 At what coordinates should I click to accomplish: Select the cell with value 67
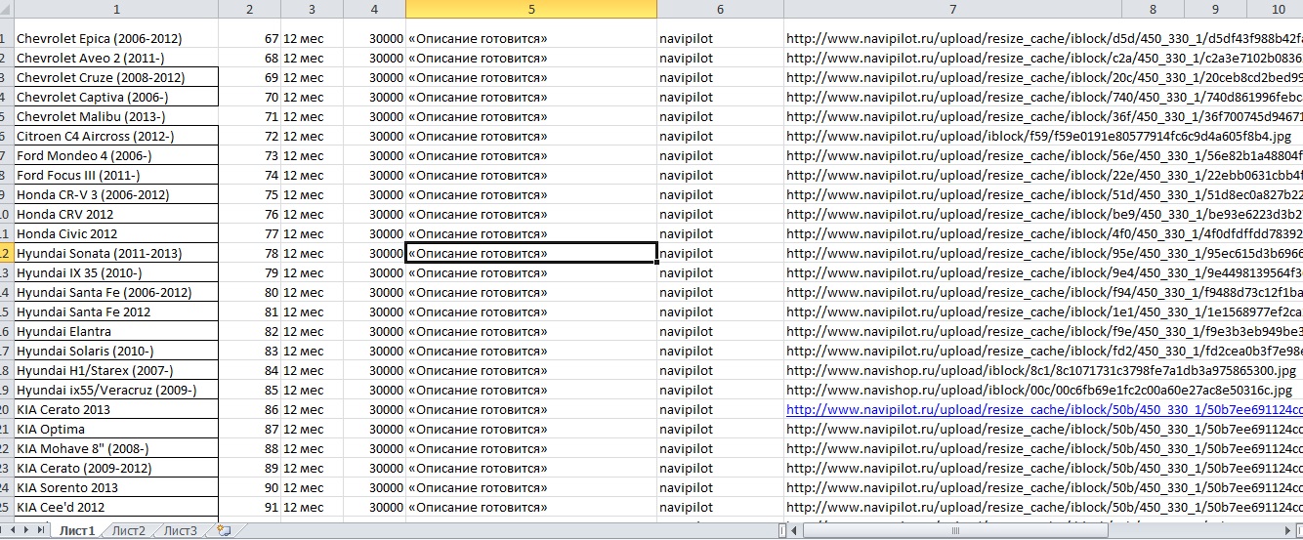click(x=249, y=38)
